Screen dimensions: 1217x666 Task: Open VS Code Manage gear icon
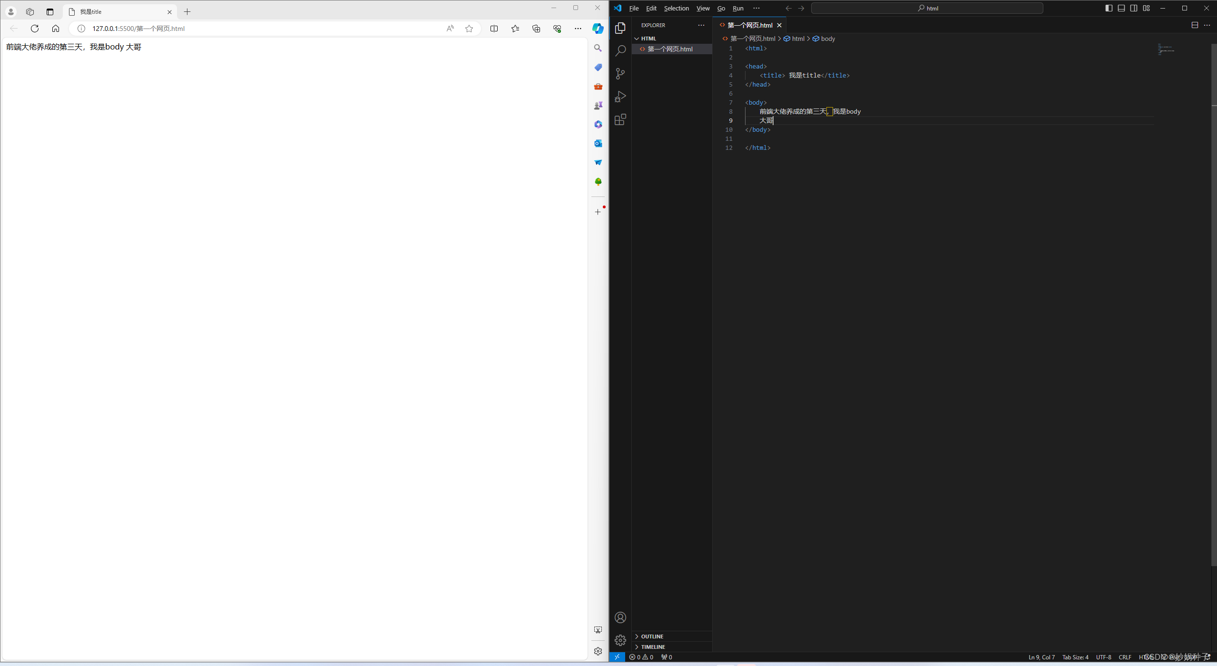click(x=620, y=640)
